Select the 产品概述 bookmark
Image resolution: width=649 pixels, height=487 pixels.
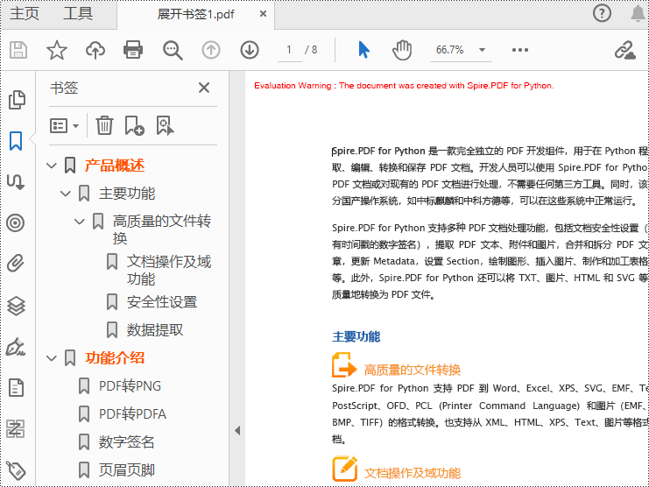(x=115, y=166)
